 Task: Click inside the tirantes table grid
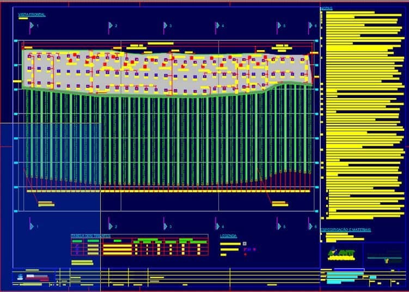tap(139, 247)
